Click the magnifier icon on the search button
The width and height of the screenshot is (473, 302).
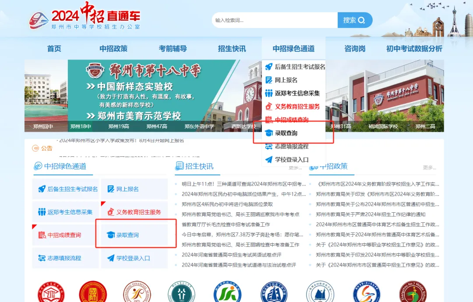[362, 20]
